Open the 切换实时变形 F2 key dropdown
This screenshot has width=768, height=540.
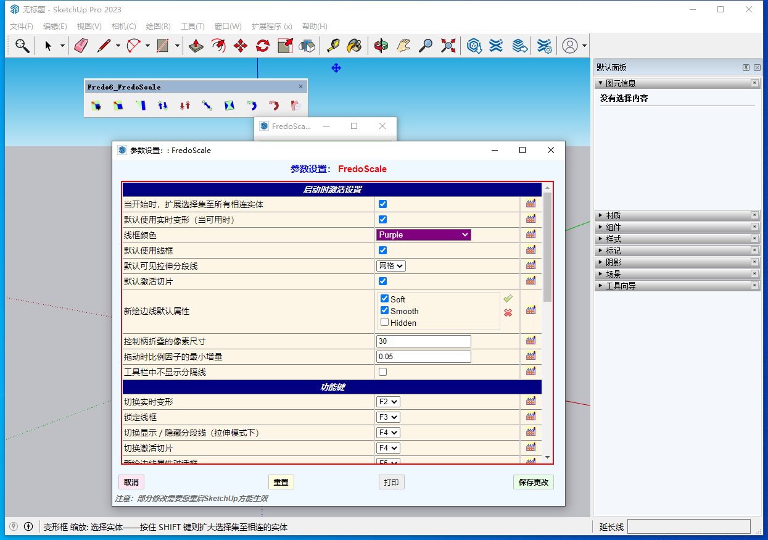pos(388,402)
